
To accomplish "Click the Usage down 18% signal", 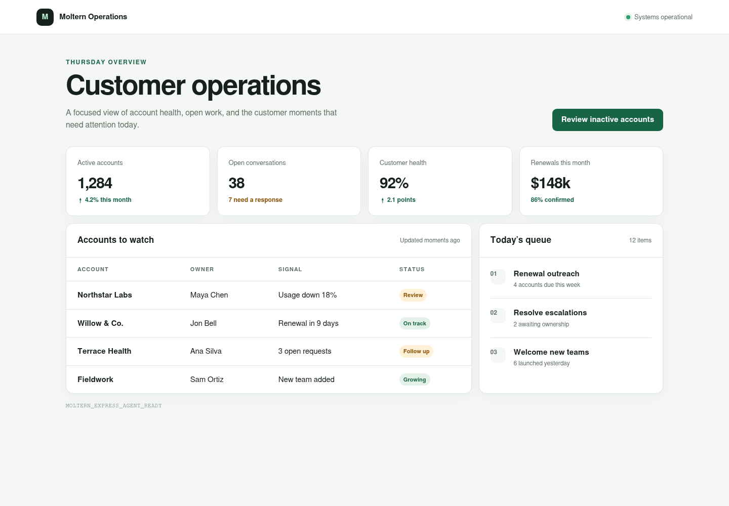I will (x=307, y=295).
